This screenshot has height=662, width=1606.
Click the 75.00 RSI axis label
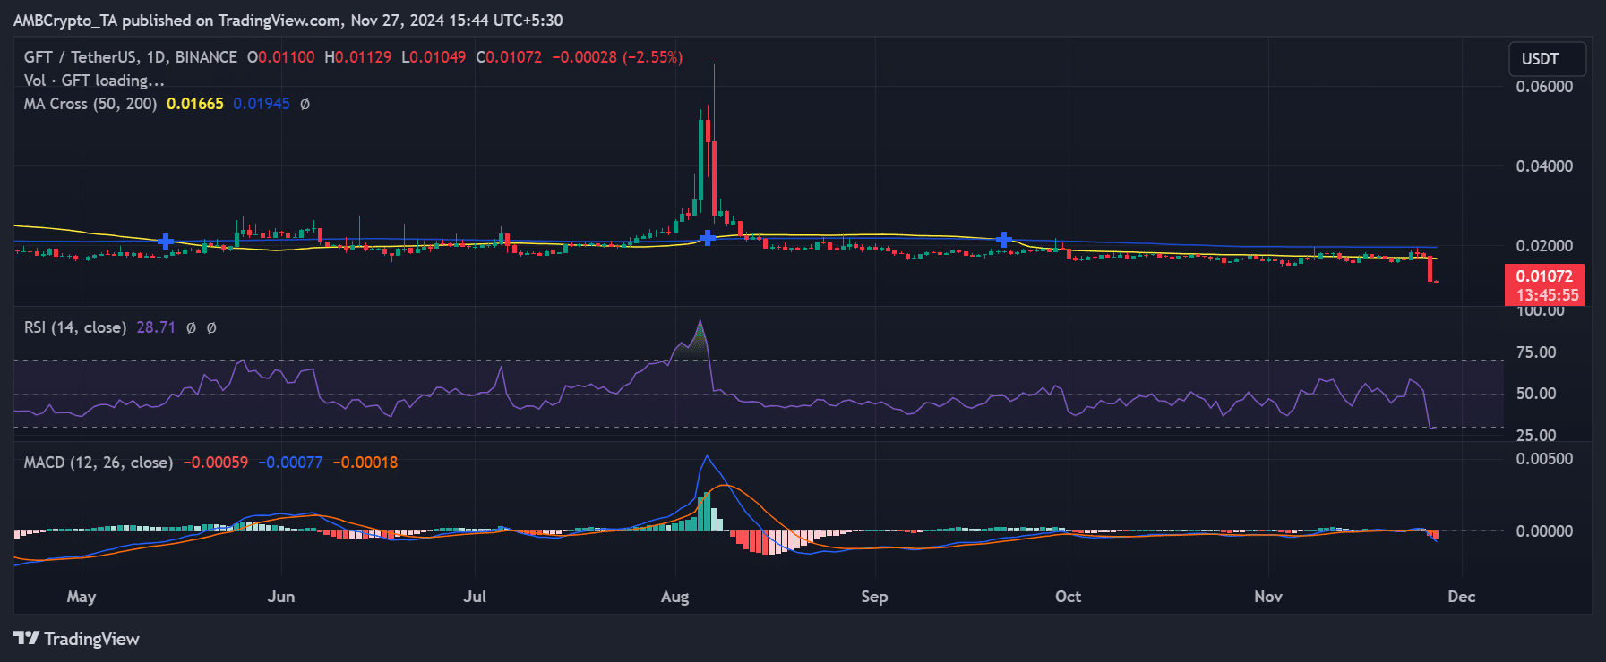tap(1536, 352)
